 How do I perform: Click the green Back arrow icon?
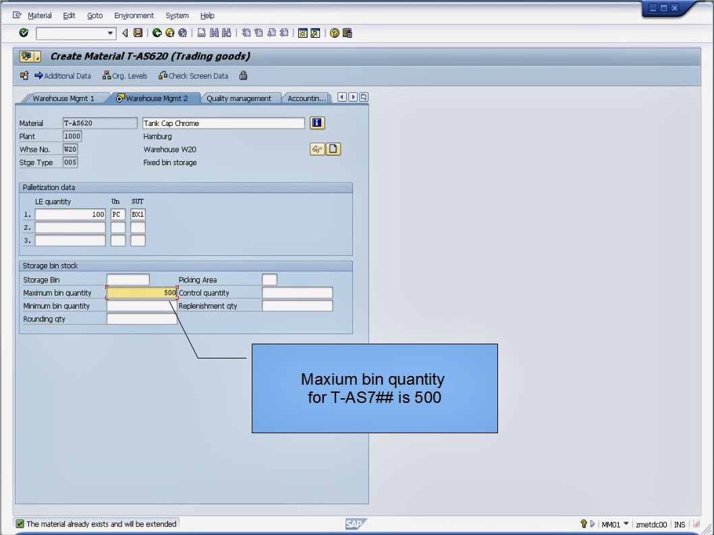pos(157,33)
